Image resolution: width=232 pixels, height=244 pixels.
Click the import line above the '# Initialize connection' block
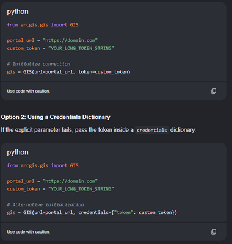(x=43, y=25)
